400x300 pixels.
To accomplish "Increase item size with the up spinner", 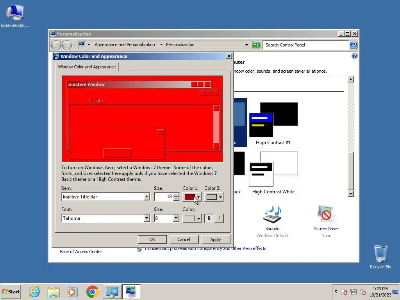I will 176,195.
